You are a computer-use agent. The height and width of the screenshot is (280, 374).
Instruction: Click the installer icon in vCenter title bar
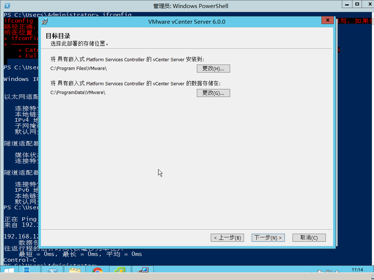(x=45, y=22)
